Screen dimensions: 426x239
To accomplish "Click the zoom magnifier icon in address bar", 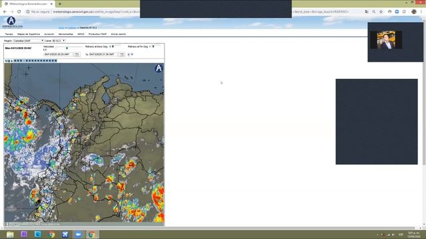I will point(374,12).
